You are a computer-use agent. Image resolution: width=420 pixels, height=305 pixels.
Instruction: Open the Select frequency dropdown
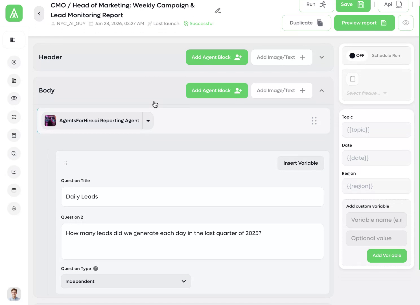(366, 93)
